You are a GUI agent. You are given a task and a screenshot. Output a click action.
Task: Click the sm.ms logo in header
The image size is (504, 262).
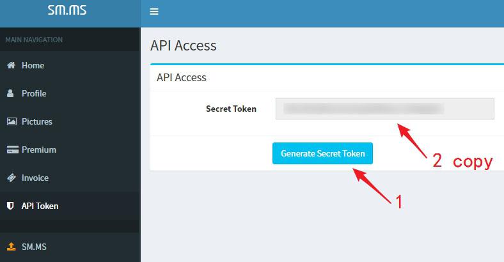pos(67,10)
